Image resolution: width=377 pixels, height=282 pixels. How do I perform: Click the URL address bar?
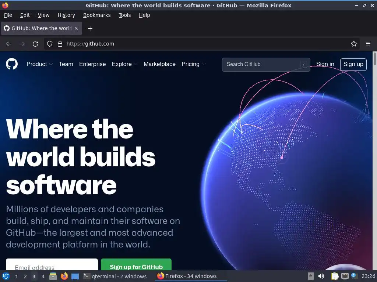point(201,44)
